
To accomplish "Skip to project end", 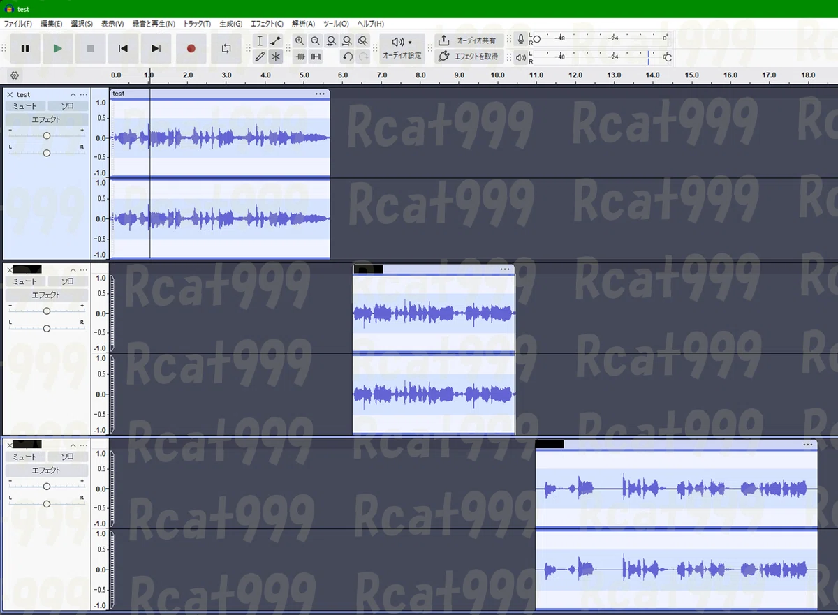I will (x=156, y=48).
